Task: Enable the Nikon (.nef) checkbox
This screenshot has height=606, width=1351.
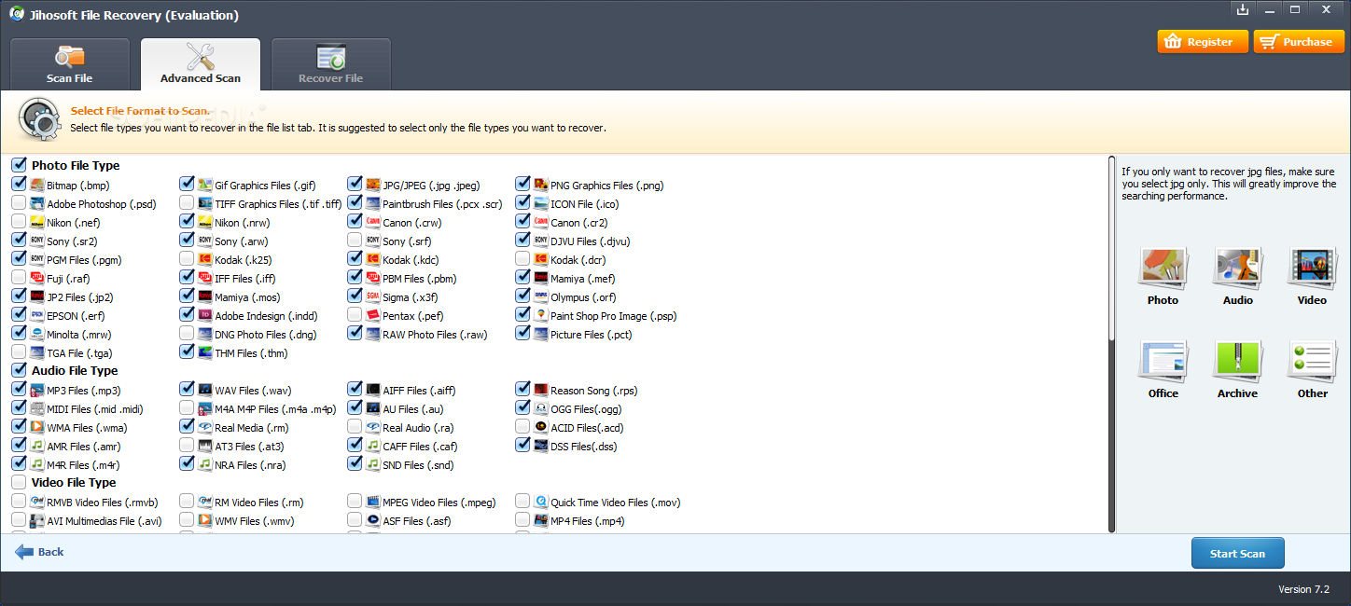Action: pos(19,222)
